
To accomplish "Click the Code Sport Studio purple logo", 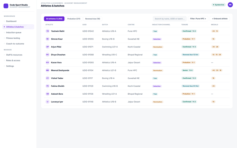I will (x=6, y=6).
